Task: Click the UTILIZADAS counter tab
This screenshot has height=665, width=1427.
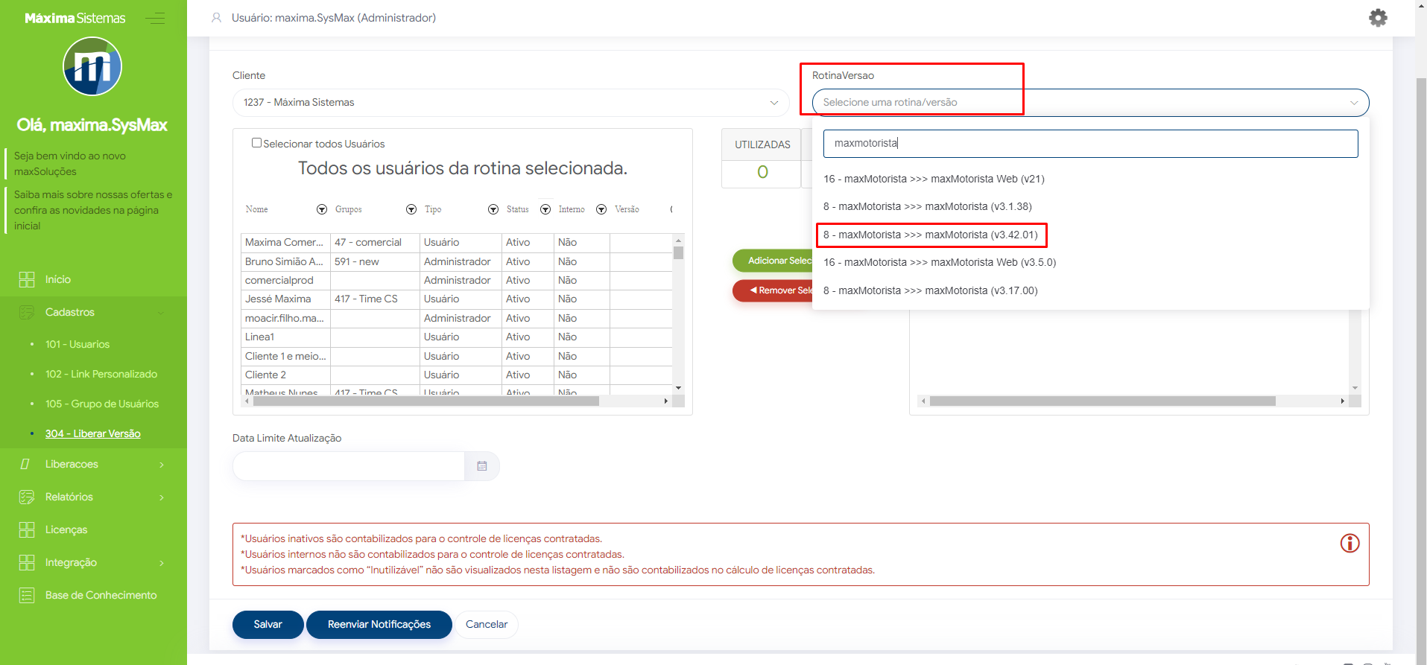Action: 762,144
